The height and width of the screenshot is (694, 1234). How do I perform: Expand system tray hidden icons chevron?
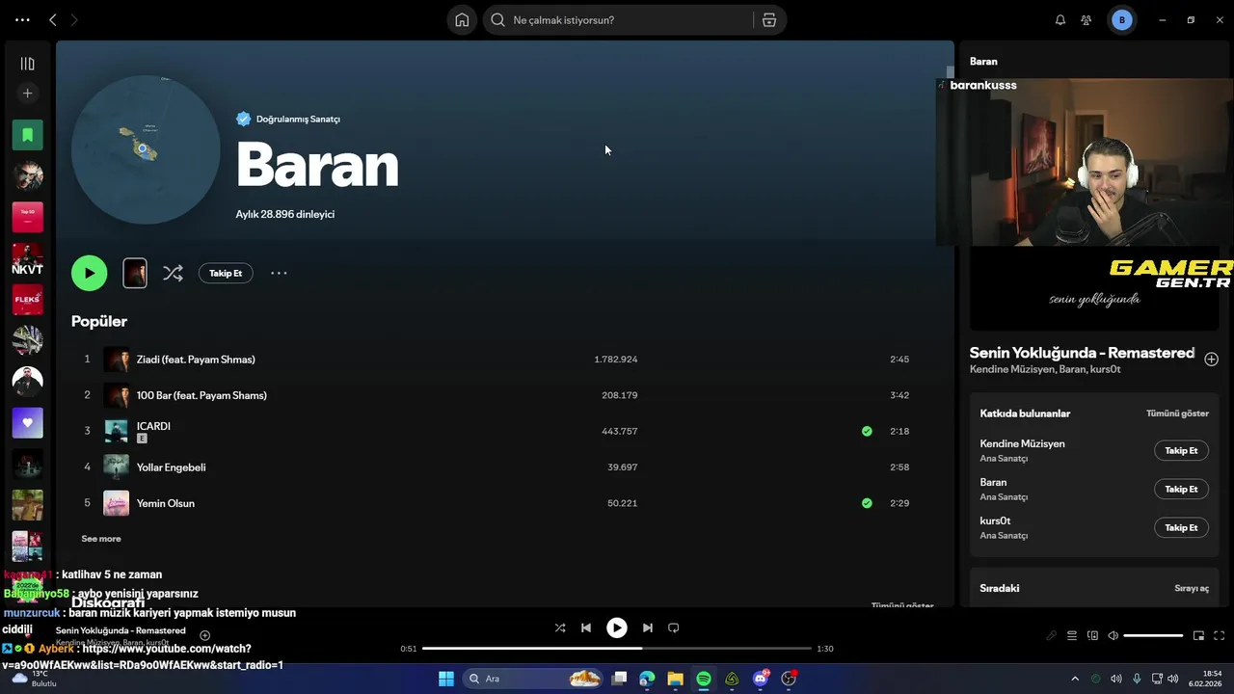(1075, 679)
